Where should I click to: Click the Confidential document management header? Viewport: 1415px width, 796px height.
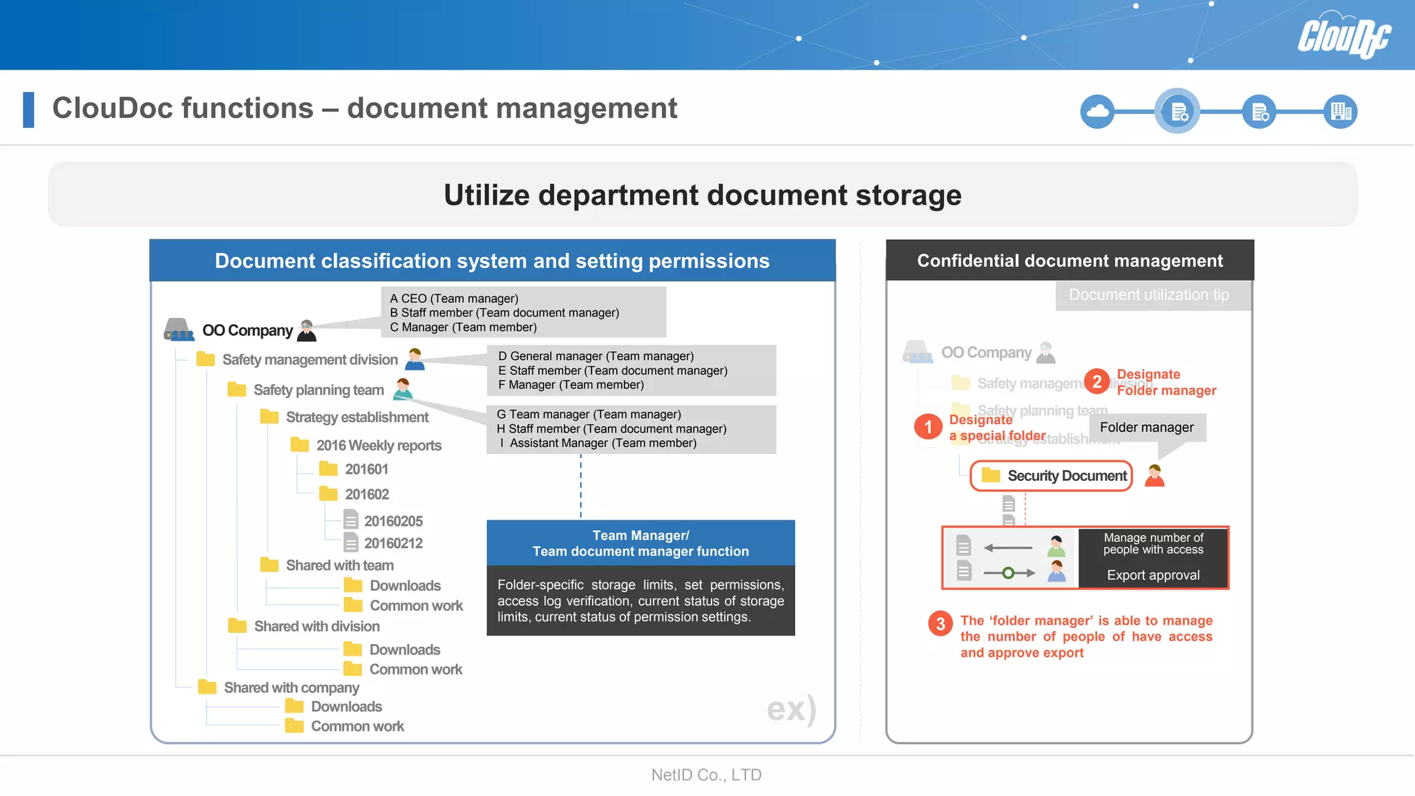tap(1070, 260)
